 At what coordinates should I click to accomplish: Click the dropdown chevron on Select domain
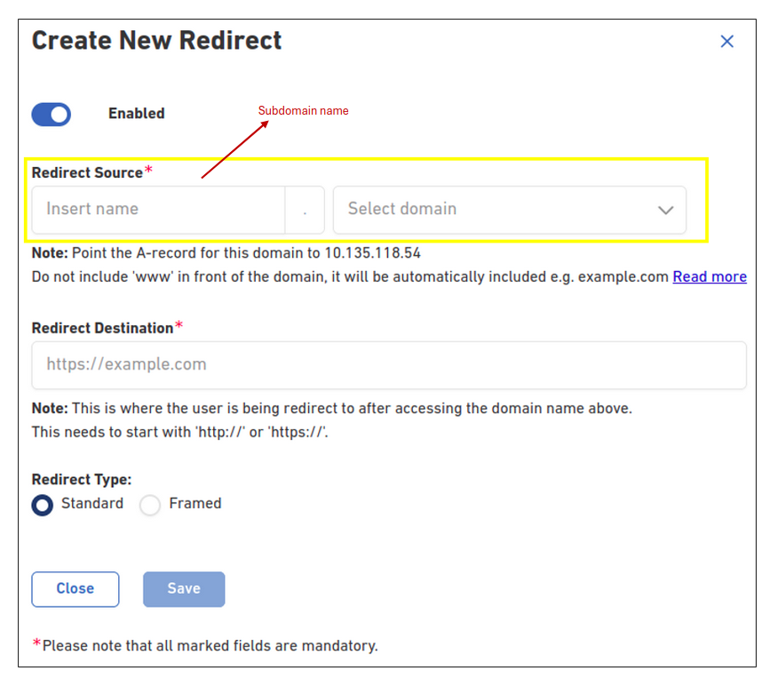[665, 210]
